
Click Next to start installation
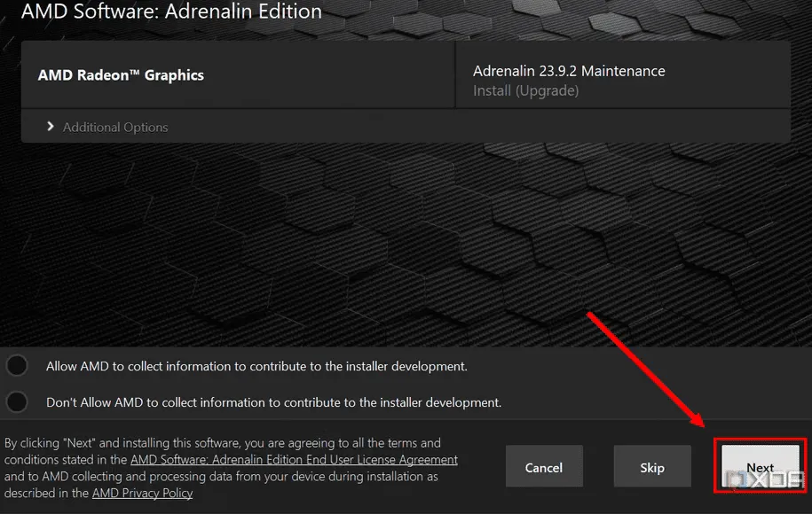point(760,466)
